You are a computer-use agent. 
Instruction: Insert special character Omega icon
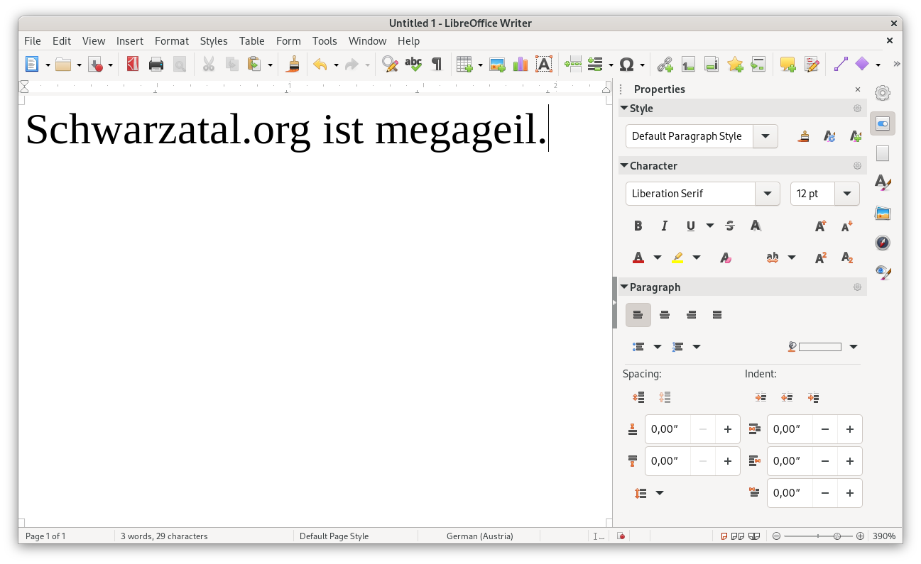626,65
